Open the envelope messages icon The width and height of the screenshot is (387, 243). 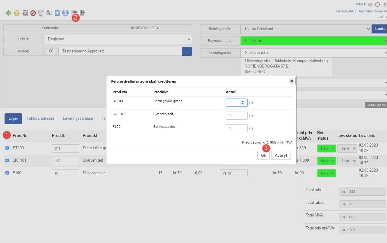coord(370,5)
